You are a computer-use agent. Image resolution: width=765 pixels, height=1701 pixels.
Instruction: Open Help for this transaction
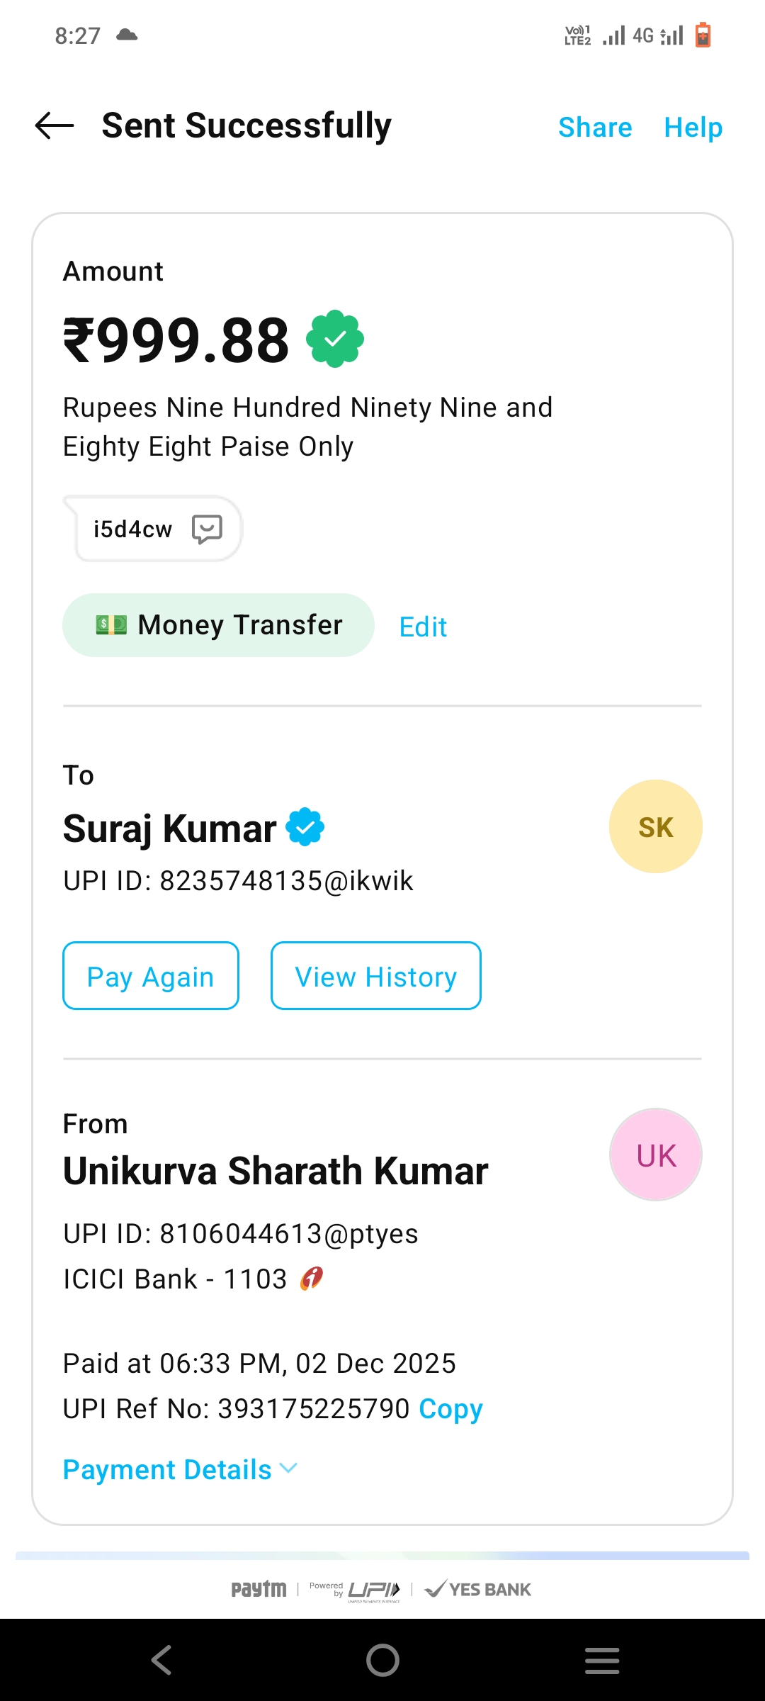693,128
